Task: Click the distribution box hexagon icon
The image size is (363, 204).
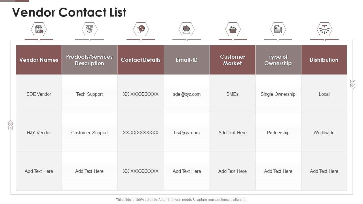Action: click(324, 29)
